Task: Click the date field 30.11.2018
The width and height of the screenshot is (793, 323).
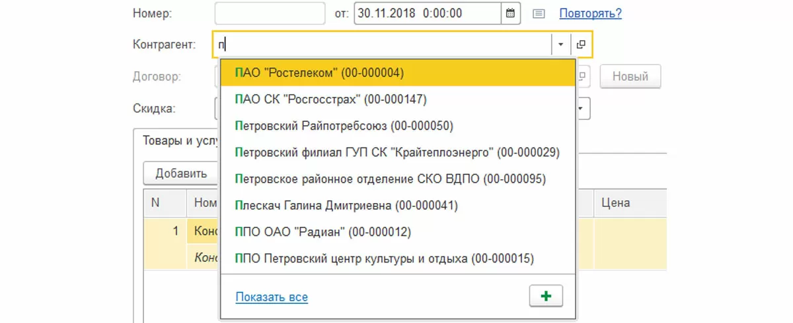Action: click(x=428, y=13)
